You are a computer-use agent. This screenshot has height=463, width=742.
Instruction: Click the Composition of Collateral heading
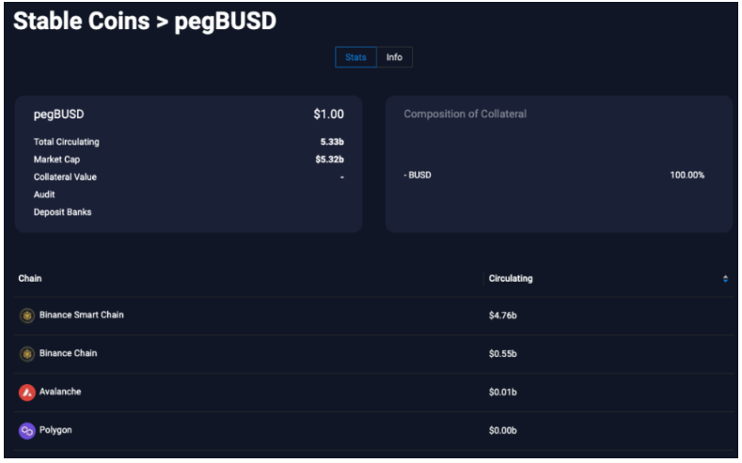point(466,114)
